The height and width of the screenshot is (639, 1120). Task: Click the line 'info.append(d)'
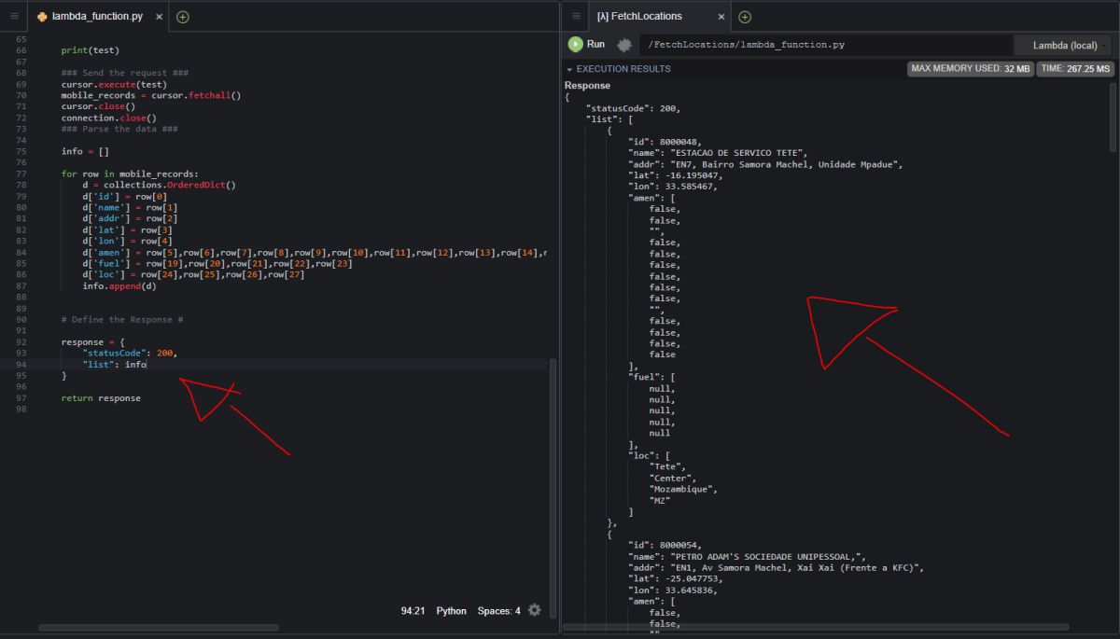pyautogui.click(x=119, y=285)
